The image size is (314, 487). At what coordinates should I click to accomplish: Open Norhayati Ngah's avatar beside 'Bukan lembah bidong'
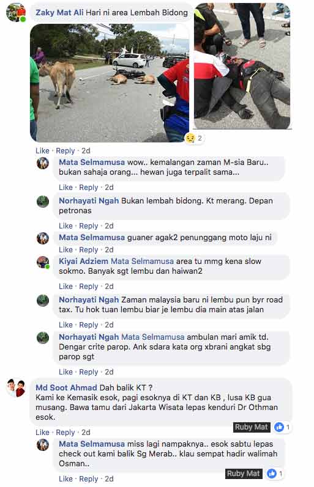tap(43, 202)
